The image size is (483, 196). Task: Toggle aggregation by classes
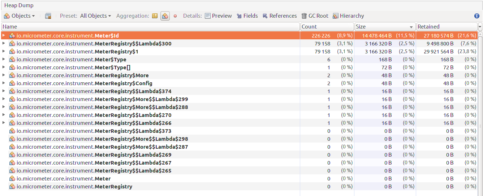click(x=165, y=16)
